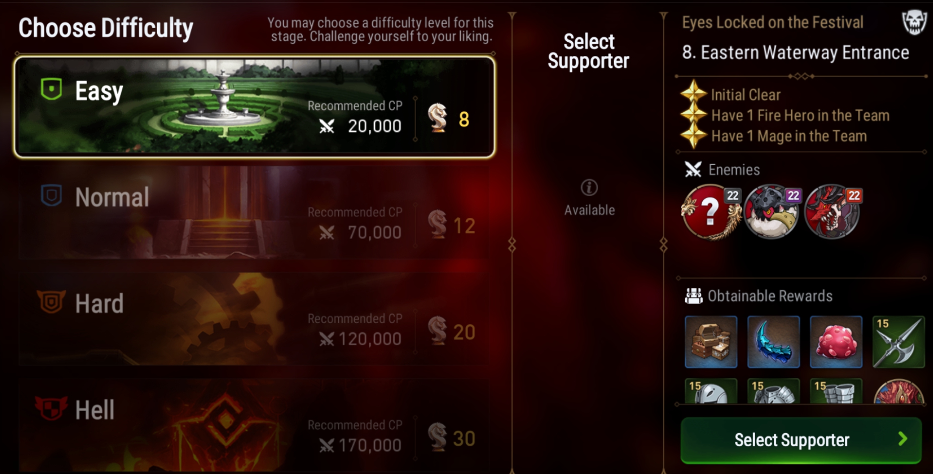Image resolution: width=933 pixels, height=474 pixels.
Task: View the level 15 chest armor reward
Action: [773, 391]
